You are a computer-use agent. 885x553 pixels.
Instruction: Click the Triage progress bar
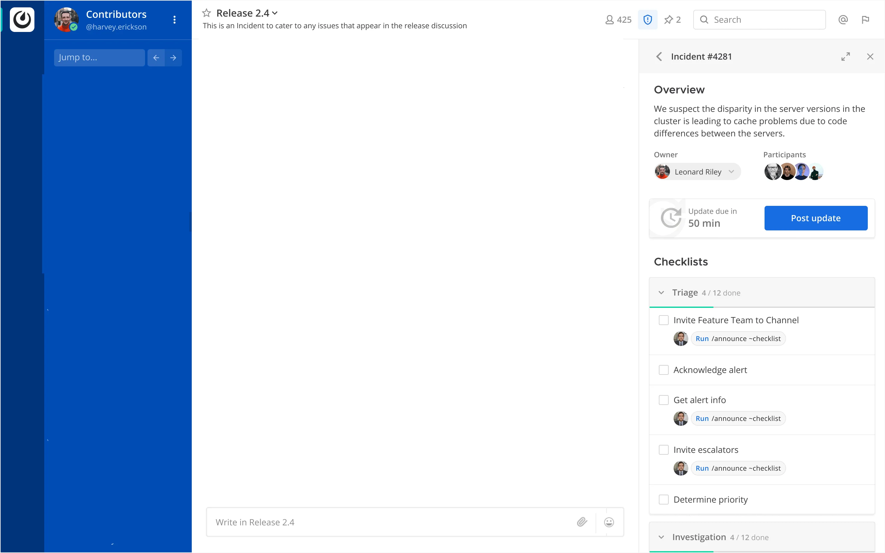click(762, 307)
